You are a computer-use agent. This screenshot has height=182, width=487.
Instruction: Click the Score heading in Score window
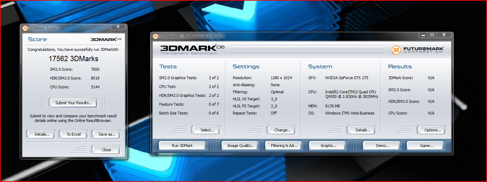point(38,39)
